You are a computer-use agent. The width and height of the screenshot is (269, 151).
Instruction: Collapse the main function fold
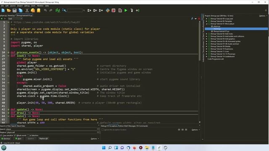8,116
